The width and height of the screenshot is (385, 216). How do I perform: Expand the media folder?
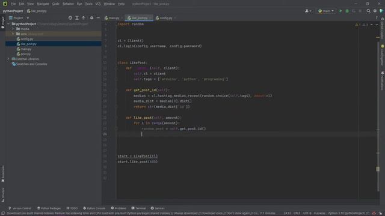pos(13,29)
